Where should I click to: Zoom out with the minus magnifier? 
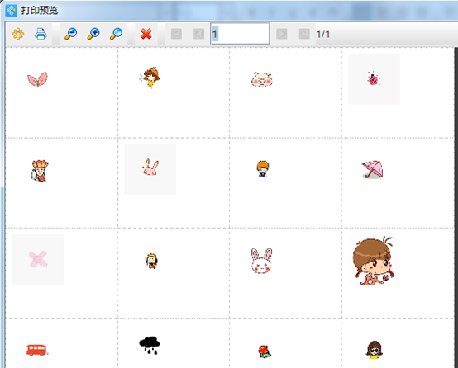point(71,34)
